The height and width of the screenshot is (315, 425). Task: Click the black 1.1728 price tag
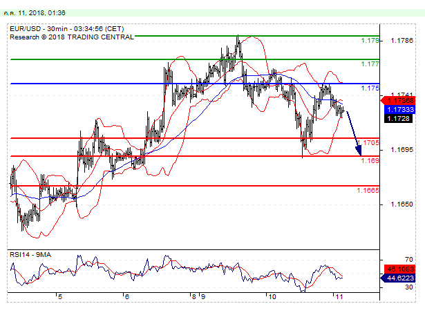pos(399,119)
